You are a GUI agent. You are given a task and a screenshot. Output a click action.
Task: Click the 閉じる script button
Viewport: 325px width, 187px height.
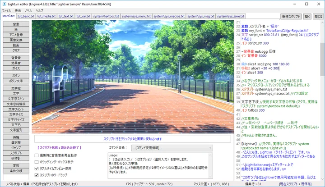coord(318,17)
